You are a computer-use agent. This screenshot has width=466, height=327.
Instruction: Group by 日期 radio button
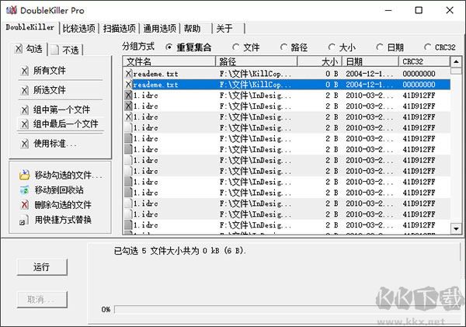pos(380,47)
